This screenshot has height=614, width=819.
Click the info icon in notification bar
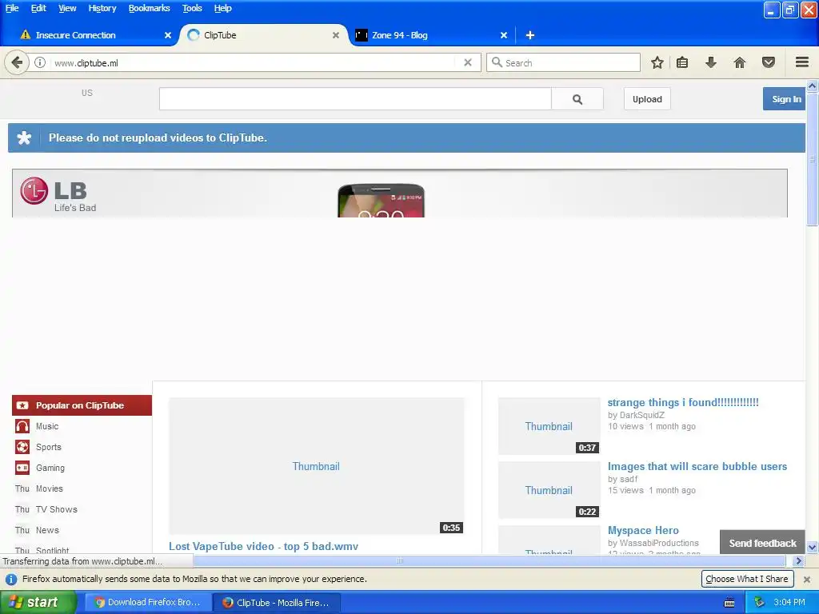(x=11, y=579)
